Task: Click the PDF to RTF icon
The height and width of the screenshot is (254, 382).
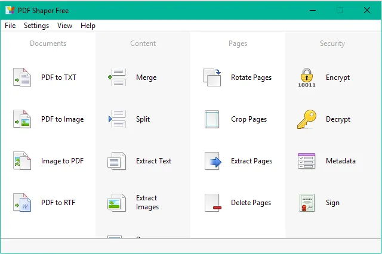Action: [x=22, y=203]
